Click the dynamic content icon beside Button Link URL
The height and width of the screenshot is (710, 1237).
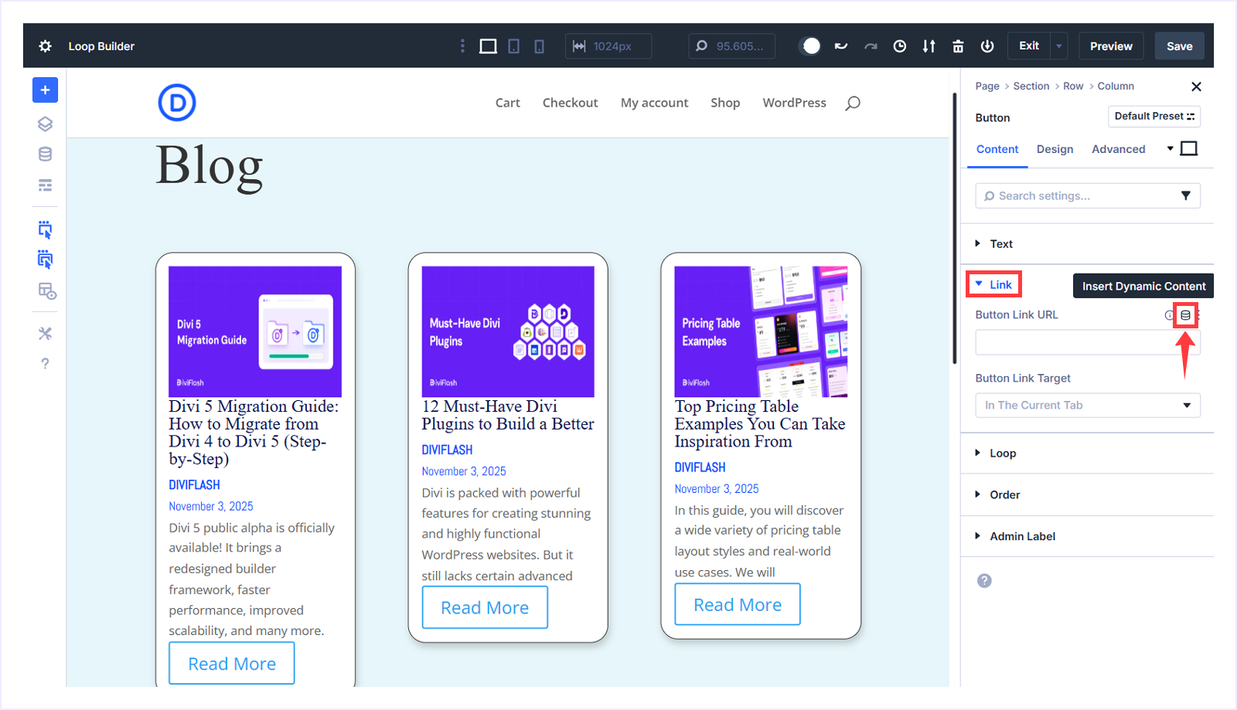point(1186,314)
